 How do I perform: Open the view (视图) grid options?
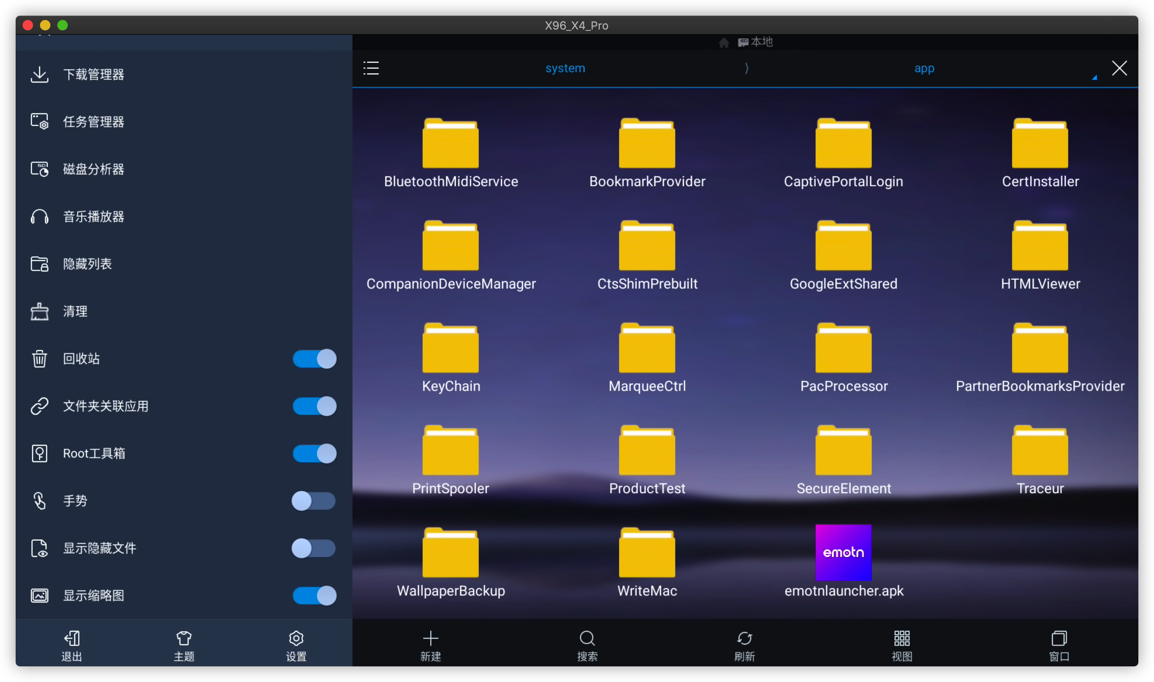902,638
